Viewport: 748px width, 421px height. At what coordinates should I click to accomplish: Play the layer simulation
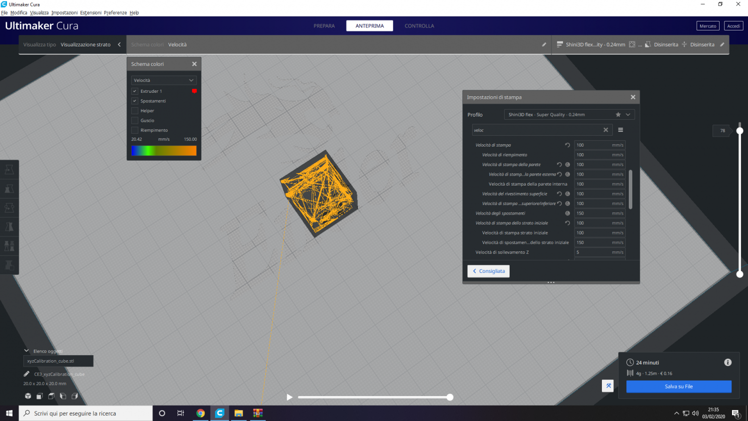click(x=290, y=397)
